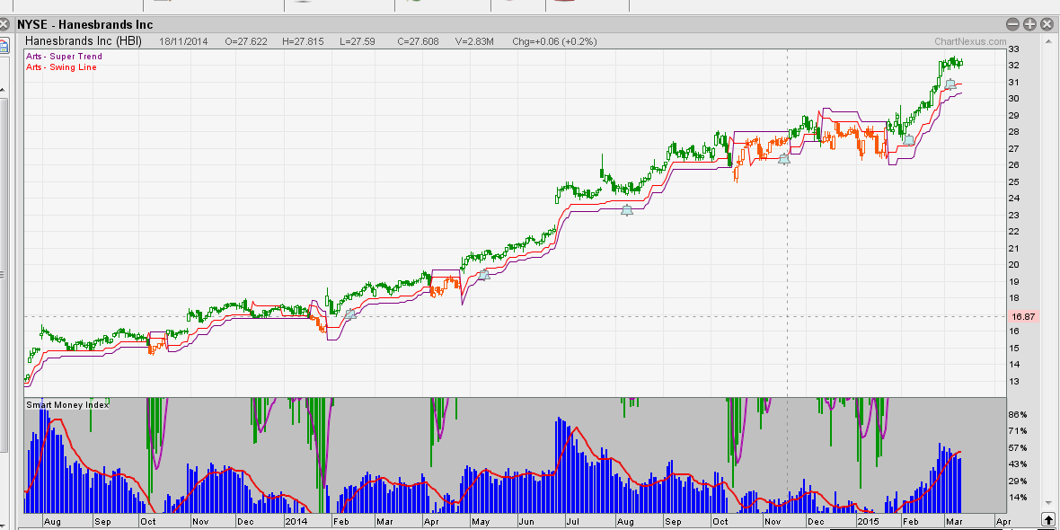Image resolution: width=1060 pixels, height=530 pixels.
Task: Select the 'Arts - Swing Line' indicator label
Action: (61, 67)
